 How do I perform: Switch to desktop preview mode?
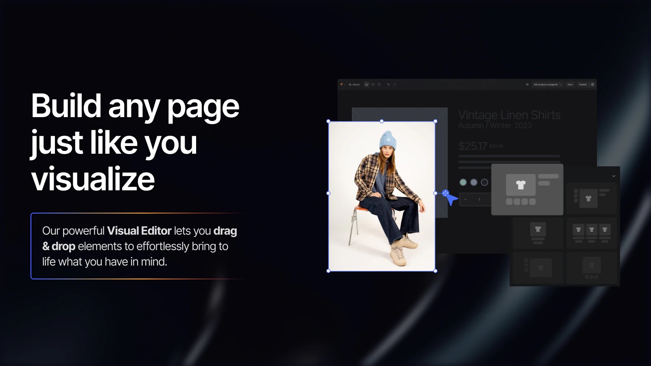pos(367,85)
